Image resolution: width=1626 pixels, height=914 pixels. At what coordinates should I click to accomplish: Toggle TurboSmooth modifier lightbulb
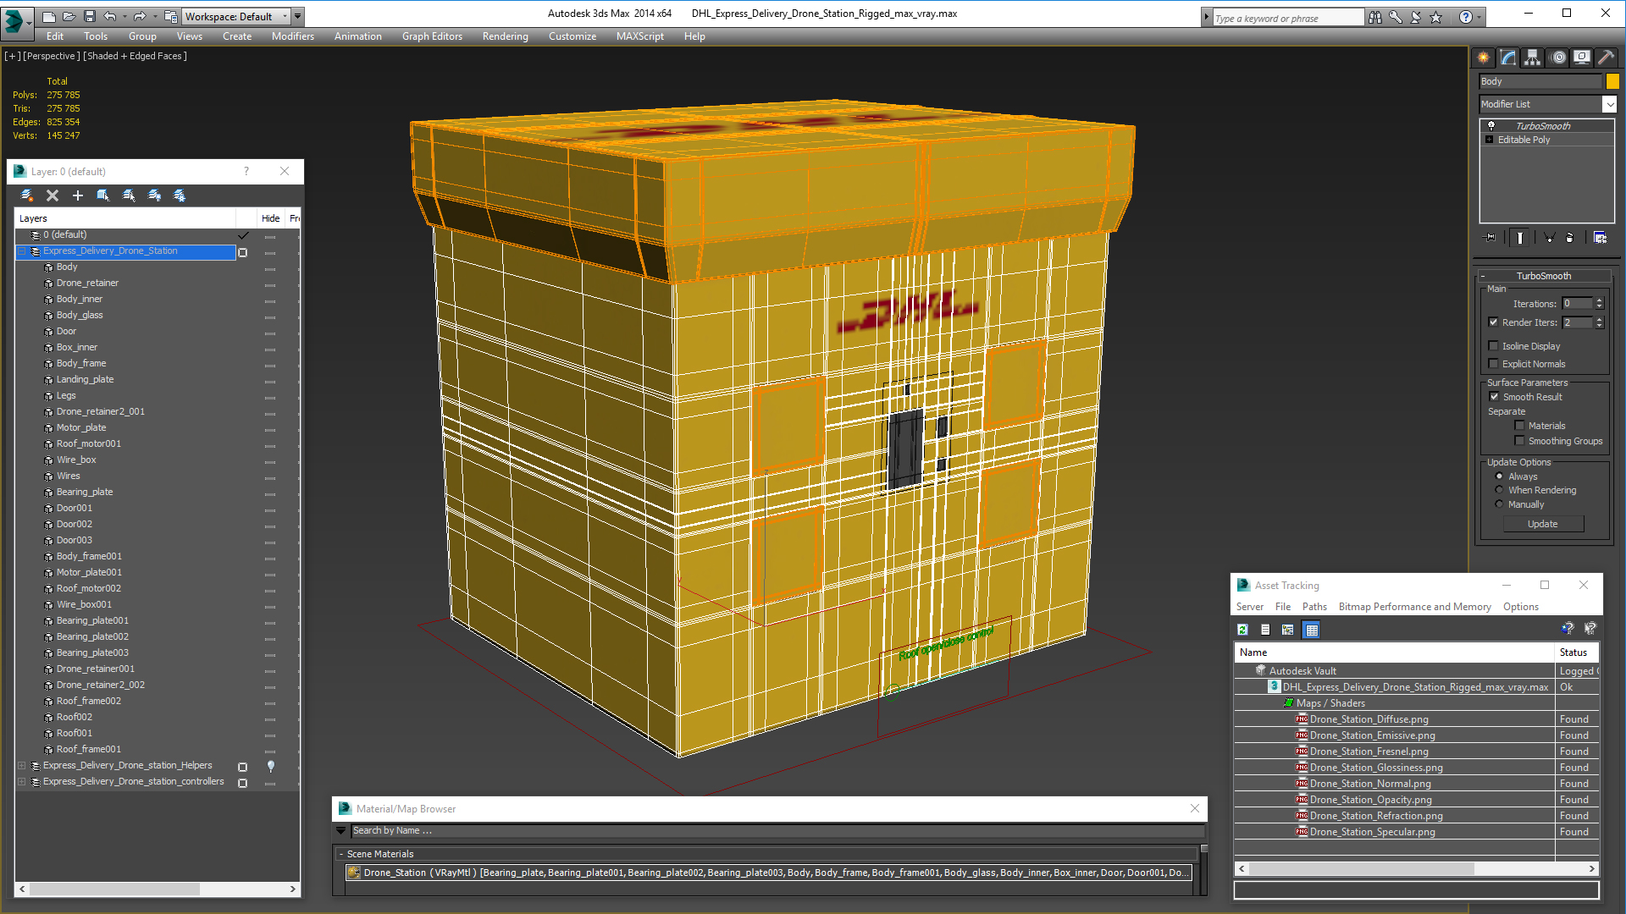tap(1491, 125)
